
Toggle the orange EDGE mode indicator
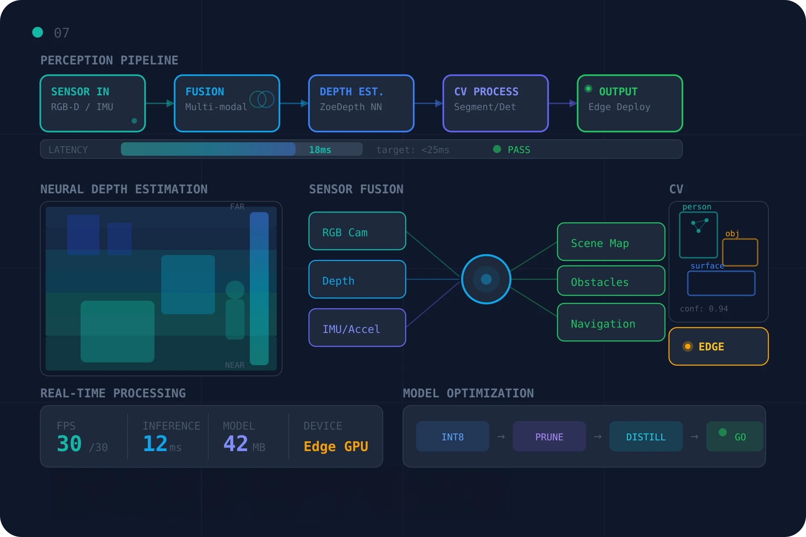point(718,346)
